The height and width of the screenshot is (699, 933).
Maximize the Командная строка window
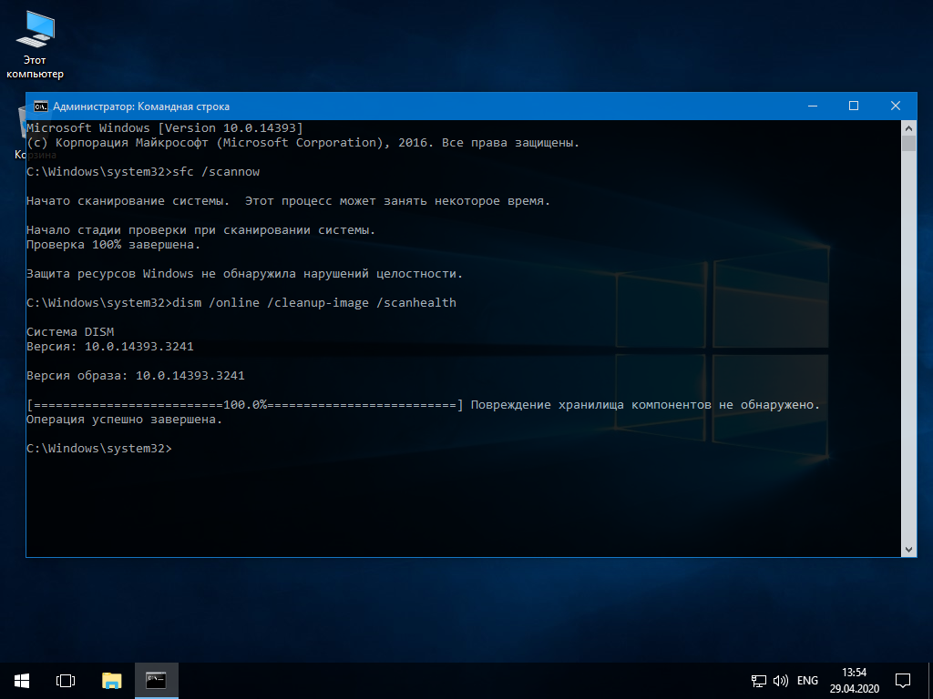pyautogui.click(x=854, y=106)
